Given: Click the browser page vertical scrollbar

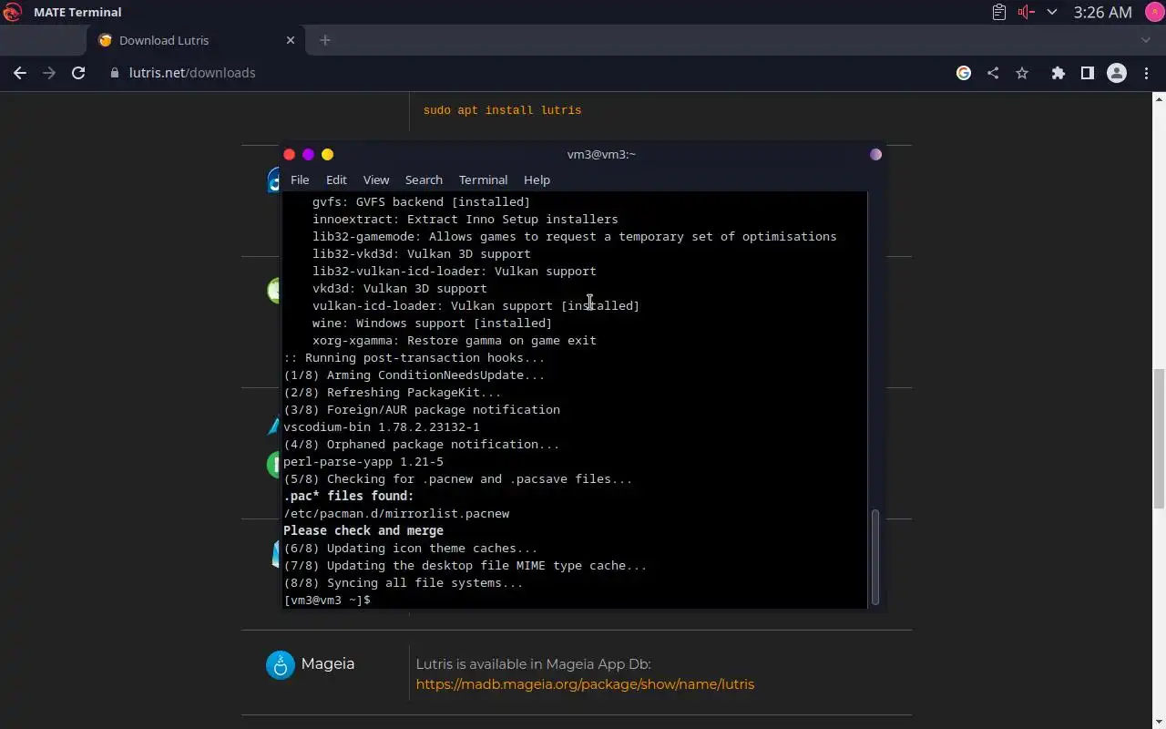Looking at the screenshot, I should [x=1159, y=437].
